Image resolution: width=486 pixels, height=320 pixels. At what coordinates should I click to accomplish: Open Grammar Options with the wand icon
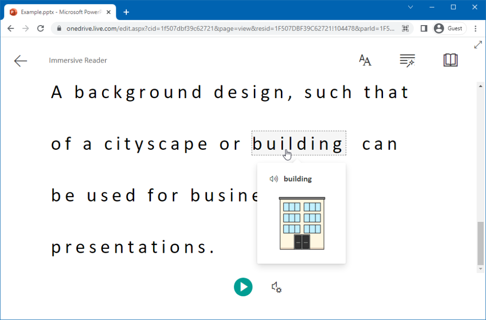tap(407, 60)
